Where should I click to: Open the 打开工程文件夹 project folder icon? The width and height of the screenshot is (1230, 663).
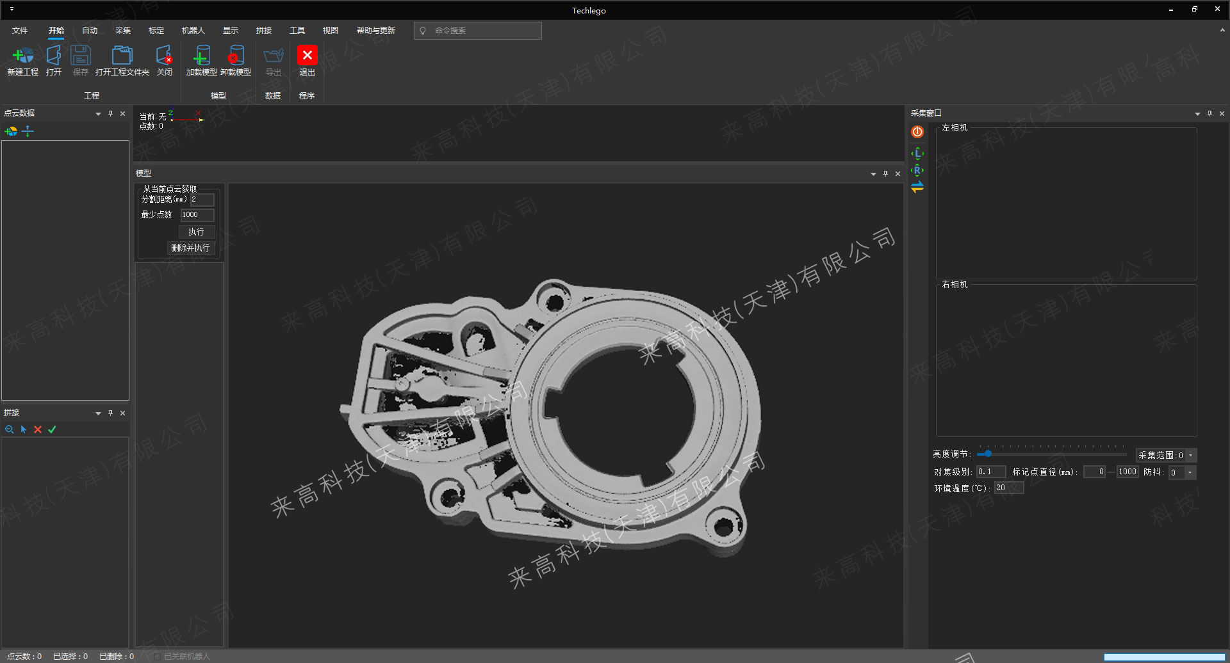click(x=122, y=56)
